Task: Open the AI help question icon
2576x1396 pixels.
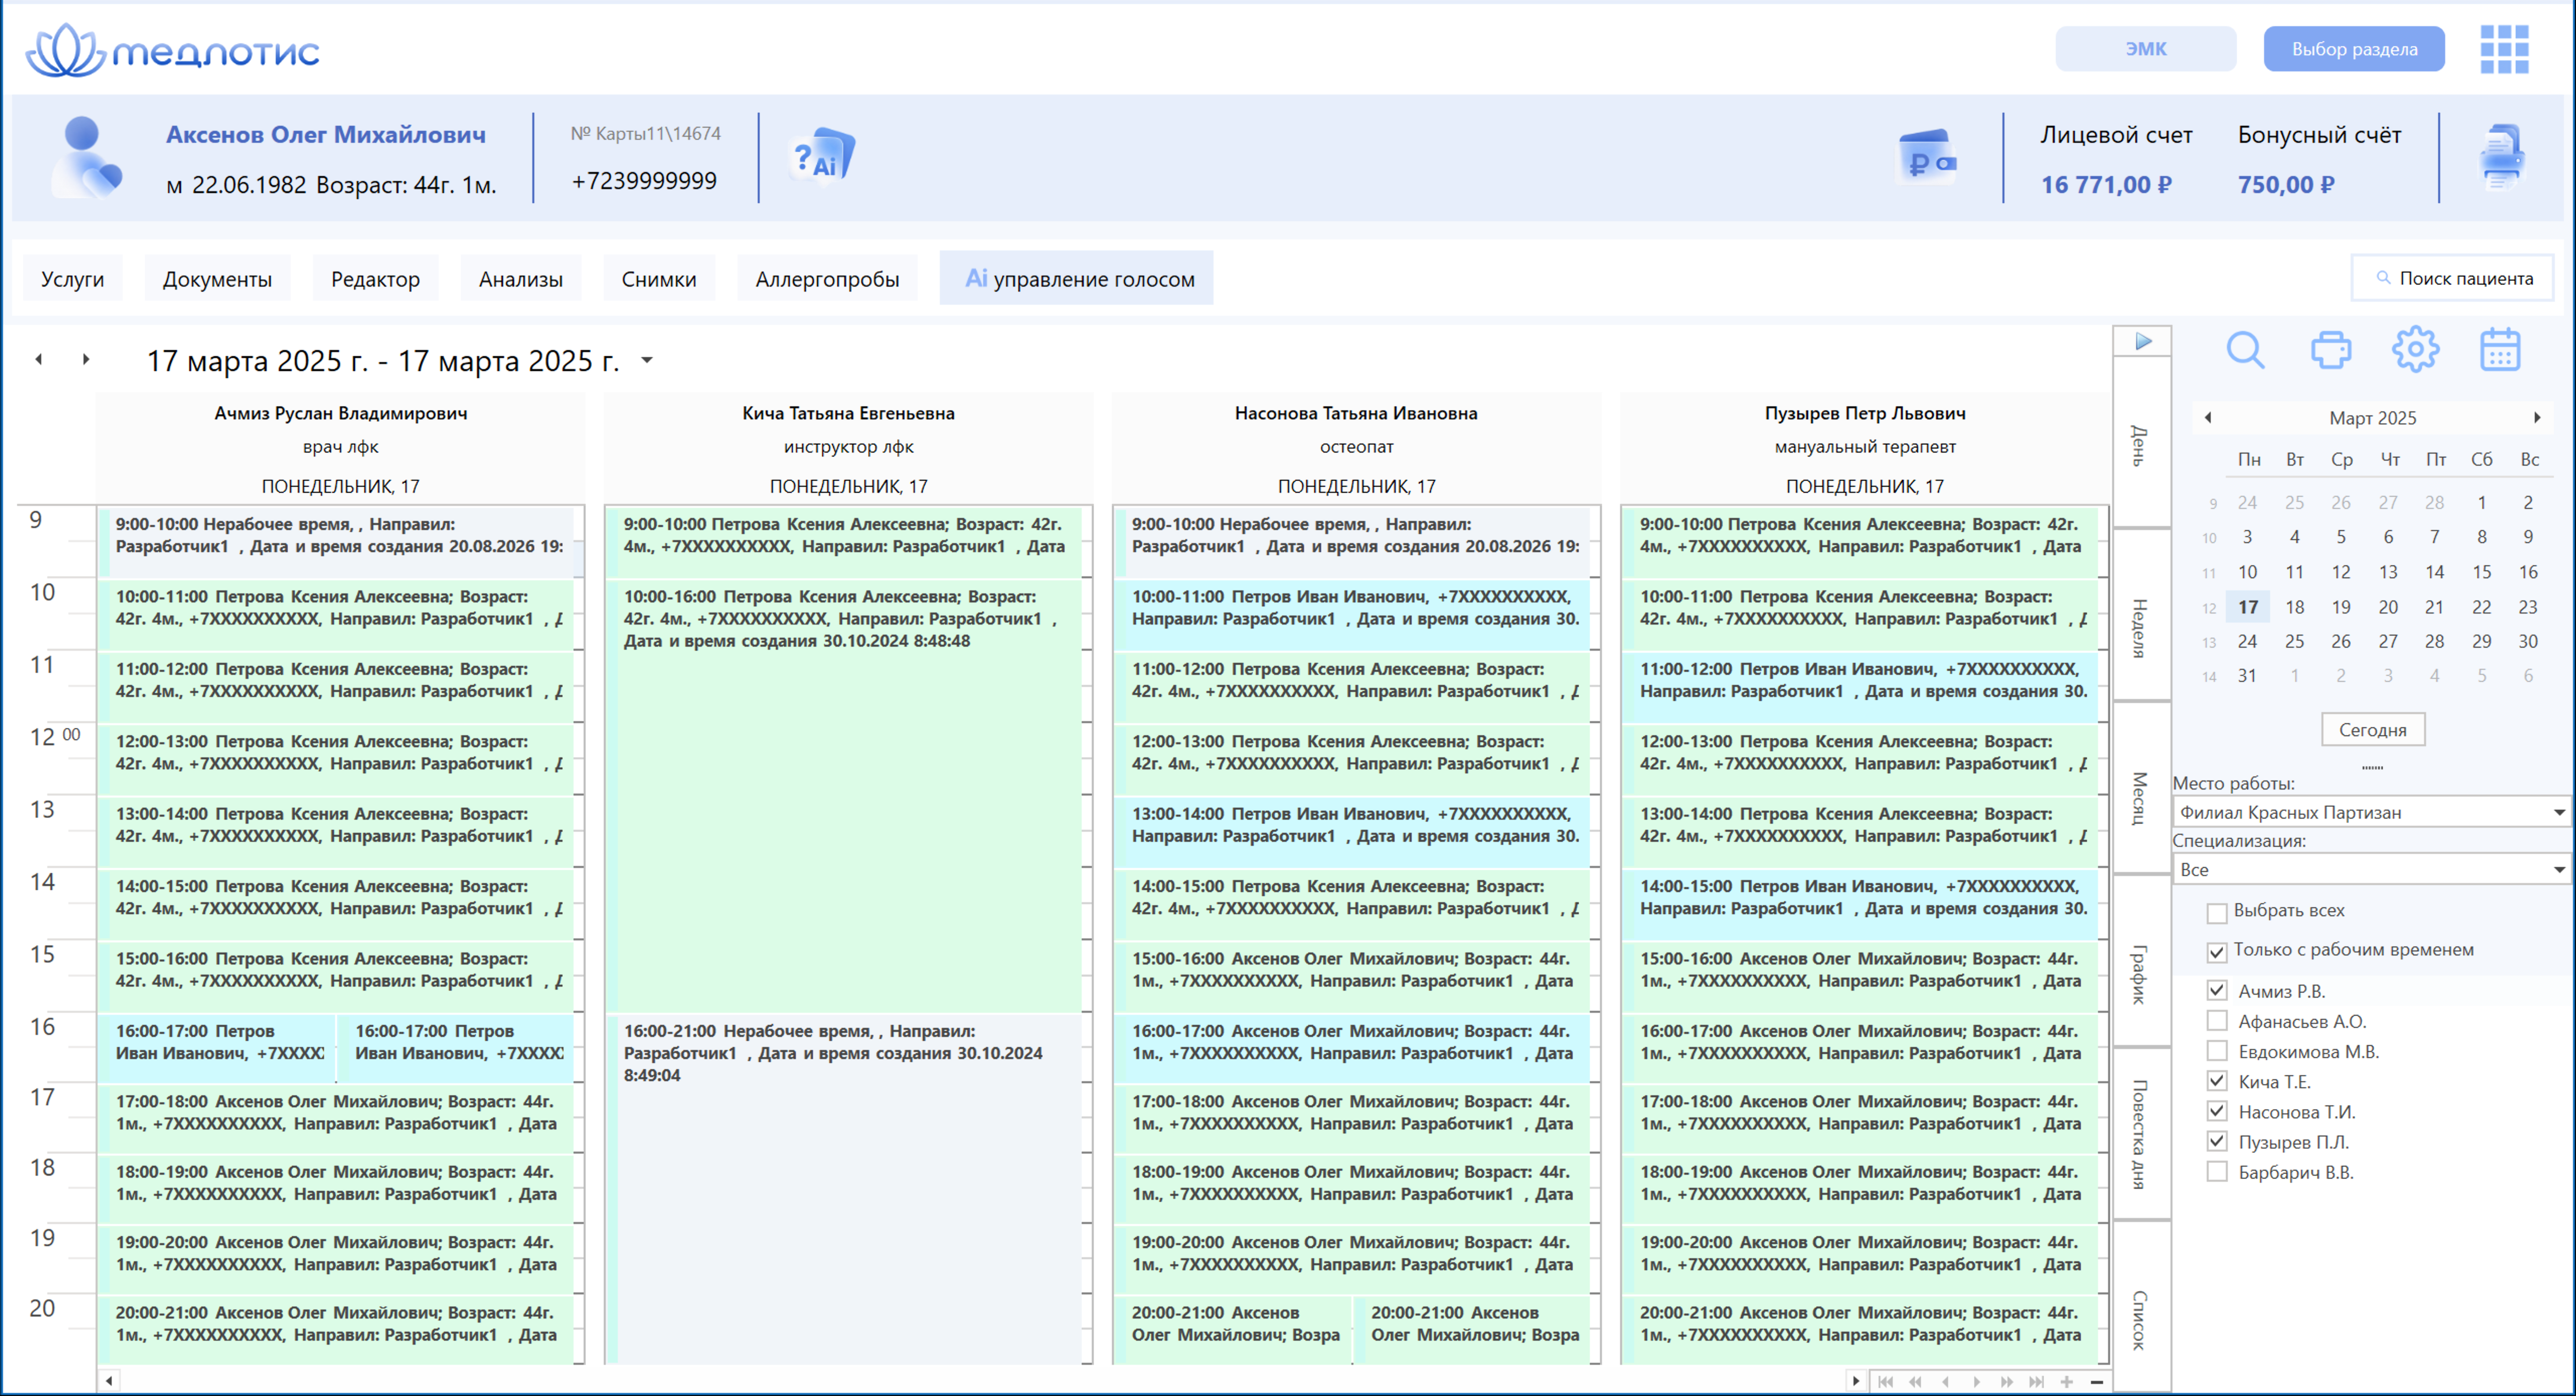Action: [824, 156]
